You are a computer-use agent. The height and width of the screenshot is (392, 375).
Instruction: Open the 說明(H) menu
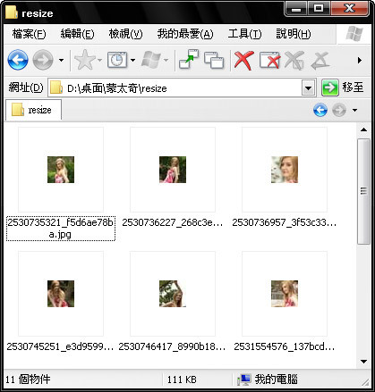pyautogui.click(x=294, y=34)
